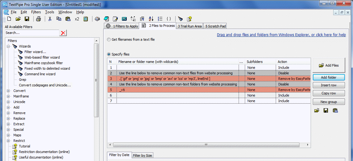Expand the Convert filter category
Image resolution: width=353 pixels, height=161 pixels.
pos(8,91)
